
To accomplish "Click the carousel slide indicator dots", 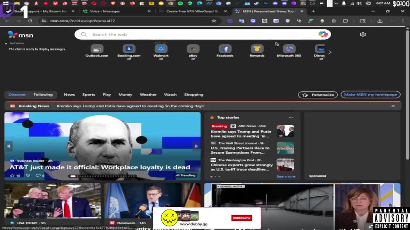I will pyautogui.click(x=103, y=176).
